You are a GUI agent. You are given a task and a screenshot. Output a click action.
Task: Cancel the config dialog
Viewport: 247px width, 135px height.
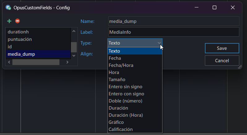(x=222, y=61)
